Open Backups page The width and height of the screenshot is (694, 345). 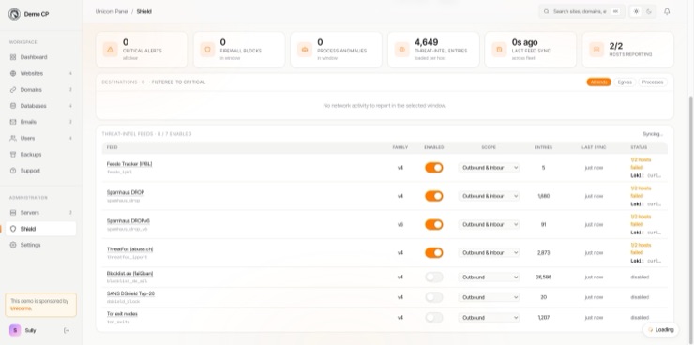pos(40,155)
